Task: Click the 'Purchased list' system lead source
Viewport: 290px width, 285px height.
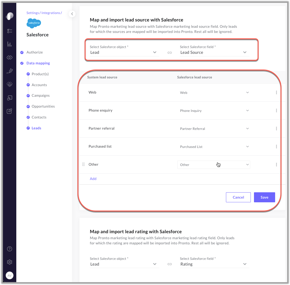Action: 100,147
